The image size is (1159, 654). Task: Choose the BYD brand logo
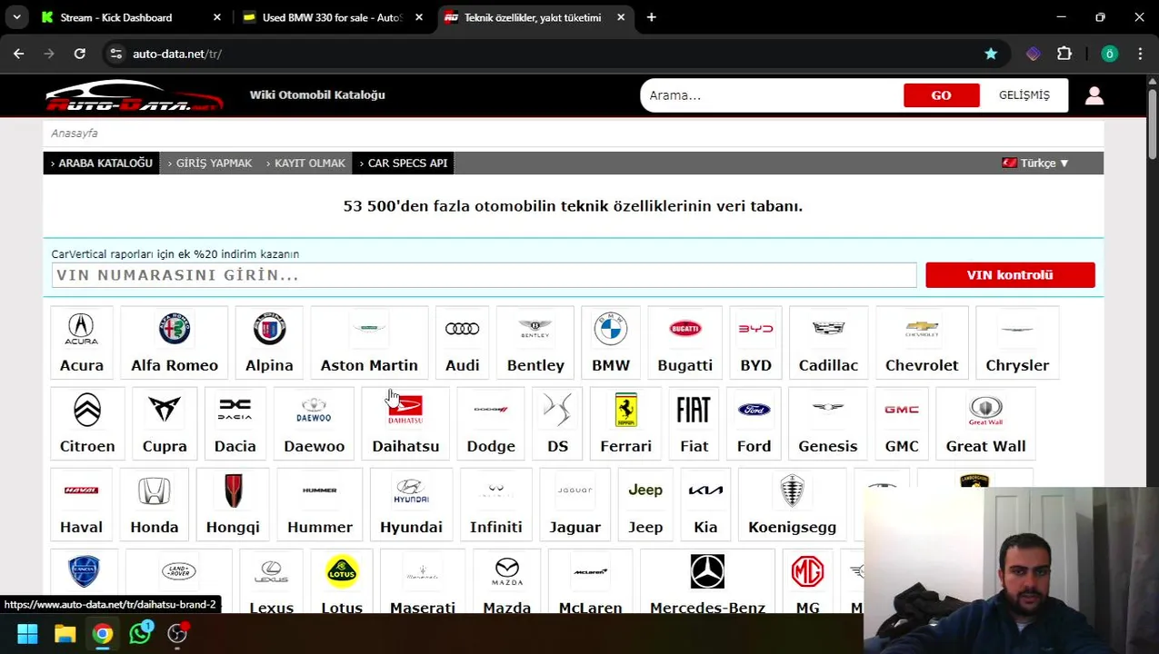click(x=755, y=329)
